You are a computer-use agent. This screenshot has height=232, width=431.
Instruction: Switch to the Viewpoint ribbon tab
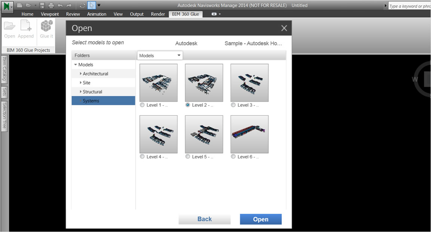(x=50, y=14)
